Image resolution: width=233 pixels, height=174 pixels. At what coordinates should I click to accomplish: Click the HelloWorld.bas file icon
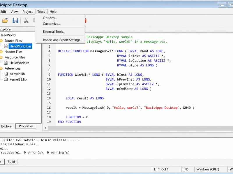6,46
